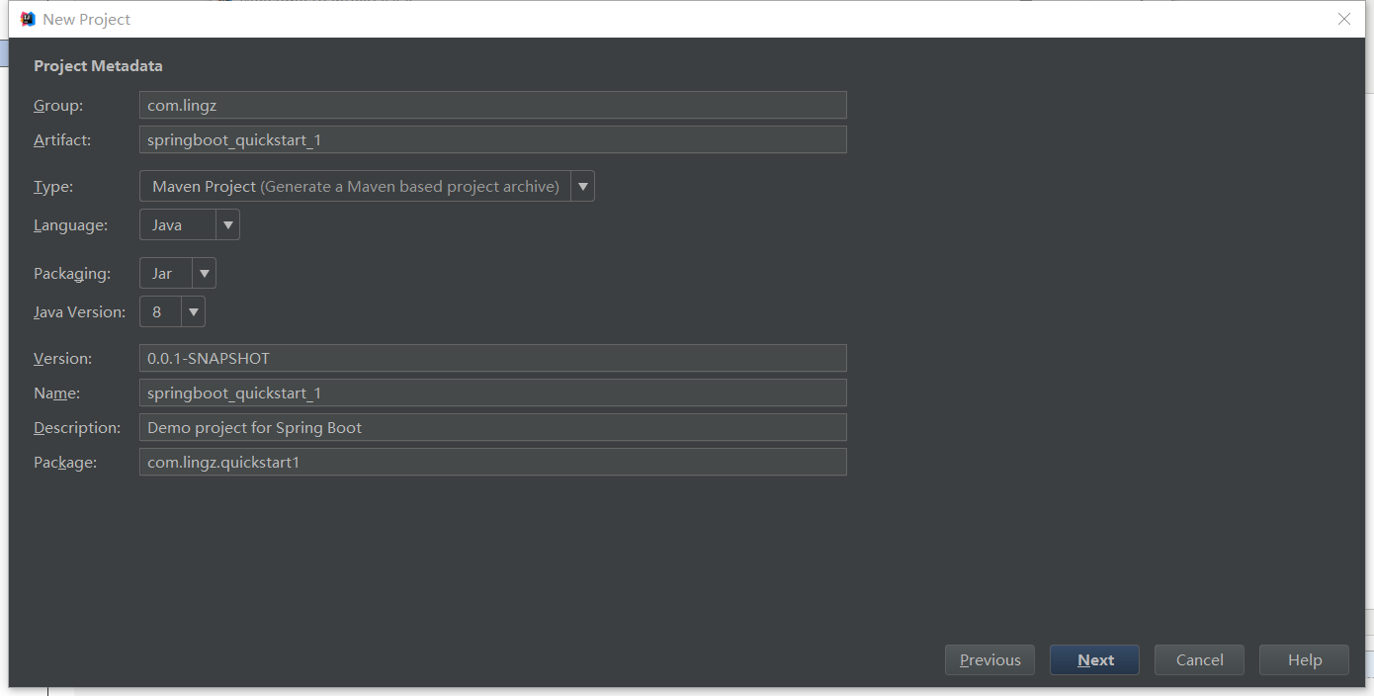
Task: Click the Version field with 0.0.1-SNAPSHOT
Action: 492,358
